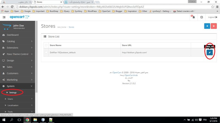Open Settings under System
The image size is (220, 123).
point(13,92)
